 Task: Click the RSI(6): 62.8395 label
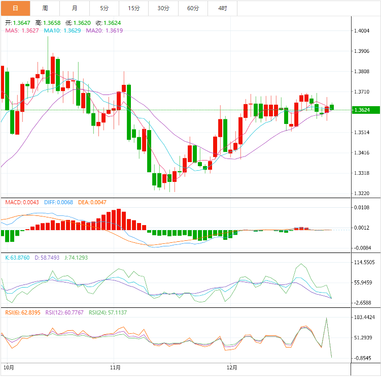[x=23, y=312]
